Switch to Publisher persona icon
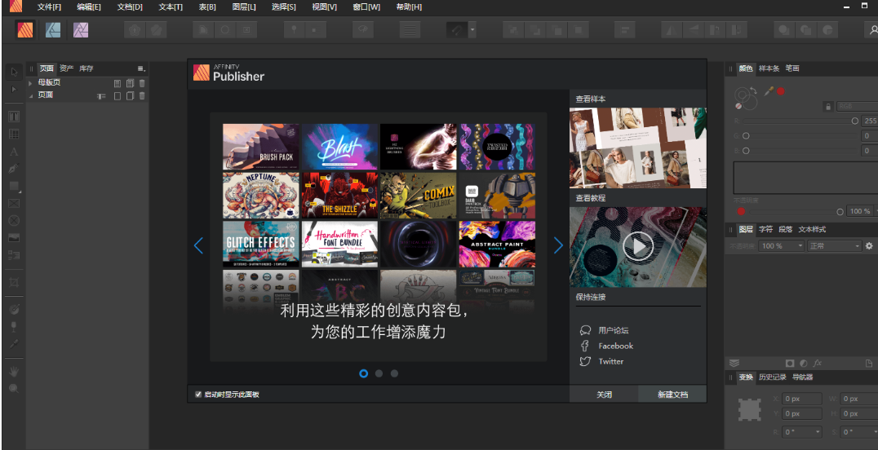 24,29
